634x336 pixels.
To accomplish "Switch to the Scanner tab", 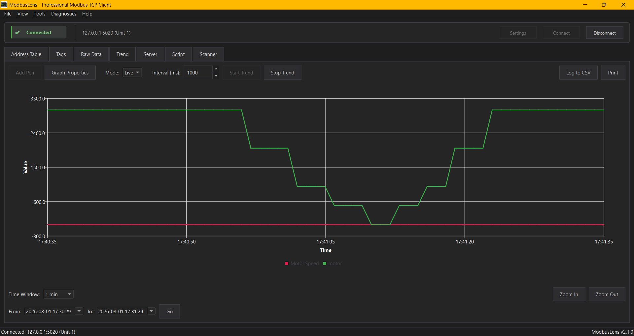I will 208,54.
